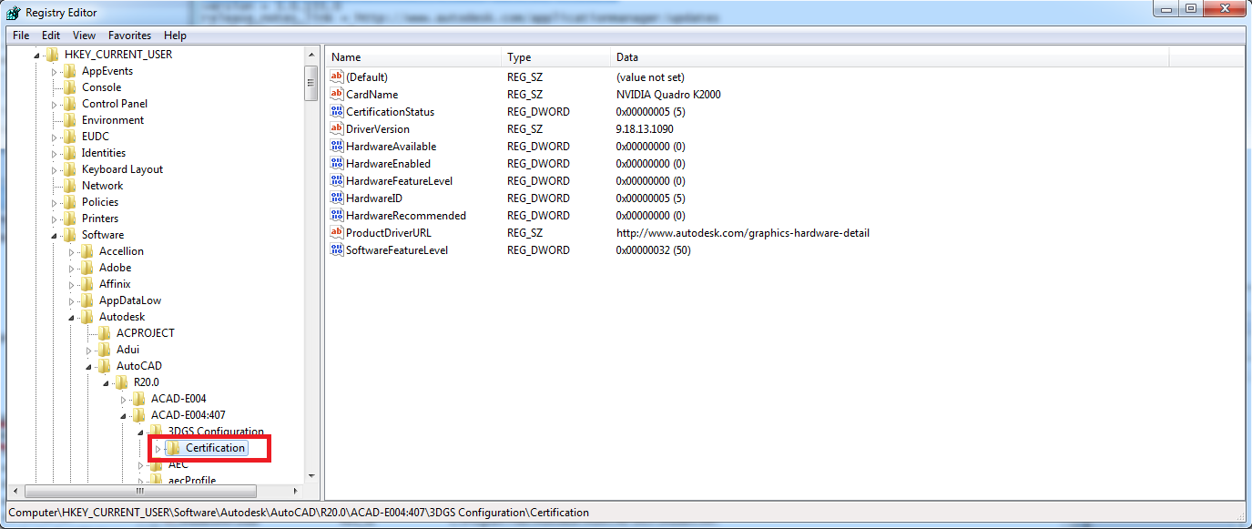
Task: Open the Favorites menu
Action: click(129, 35)
